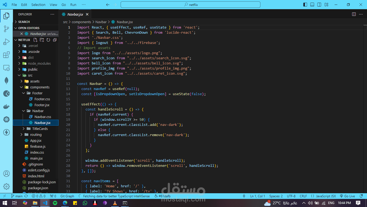Open the Selection menu
This screenshot has width=367, height=207.
38,5
